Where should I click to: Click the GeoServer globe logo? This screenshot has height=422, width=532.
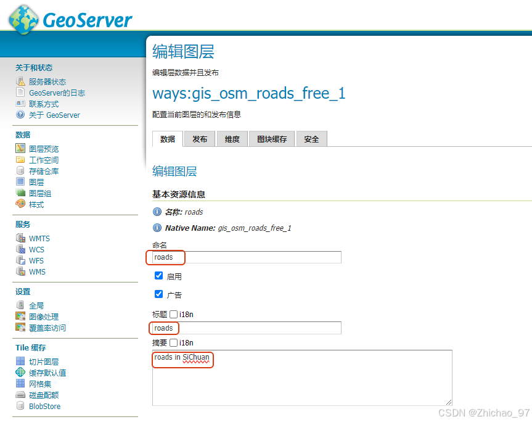coord(24,20)
